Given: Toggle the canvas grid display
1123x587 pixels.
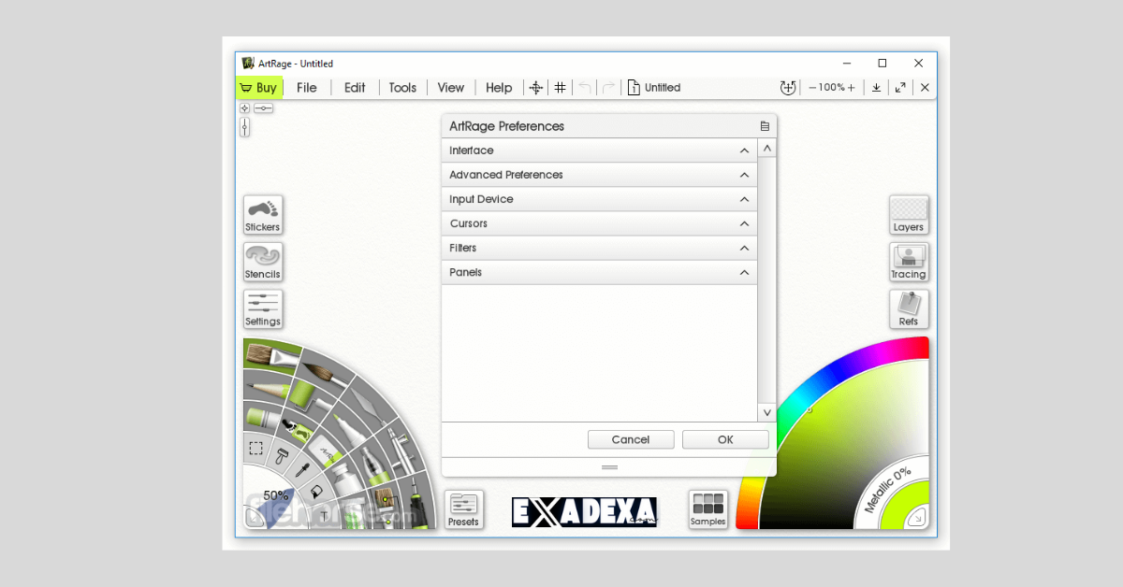Looking at the screenshot, I should (x=560, y=87).
